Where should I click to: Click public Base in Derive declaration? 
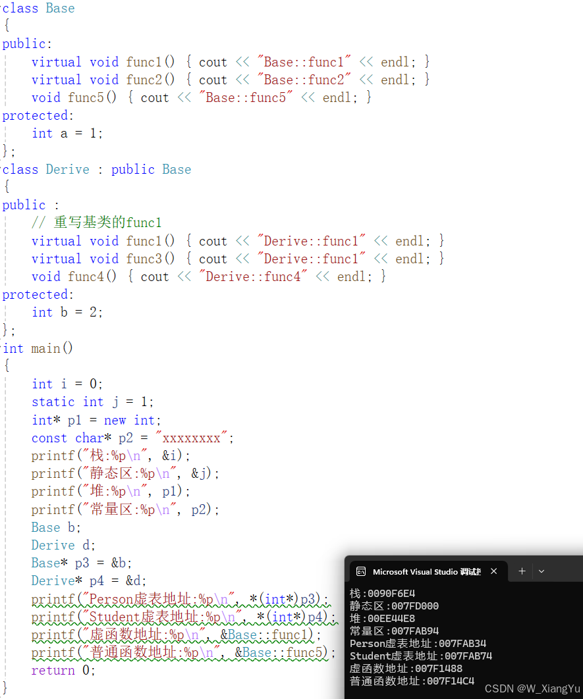[151, 169]
